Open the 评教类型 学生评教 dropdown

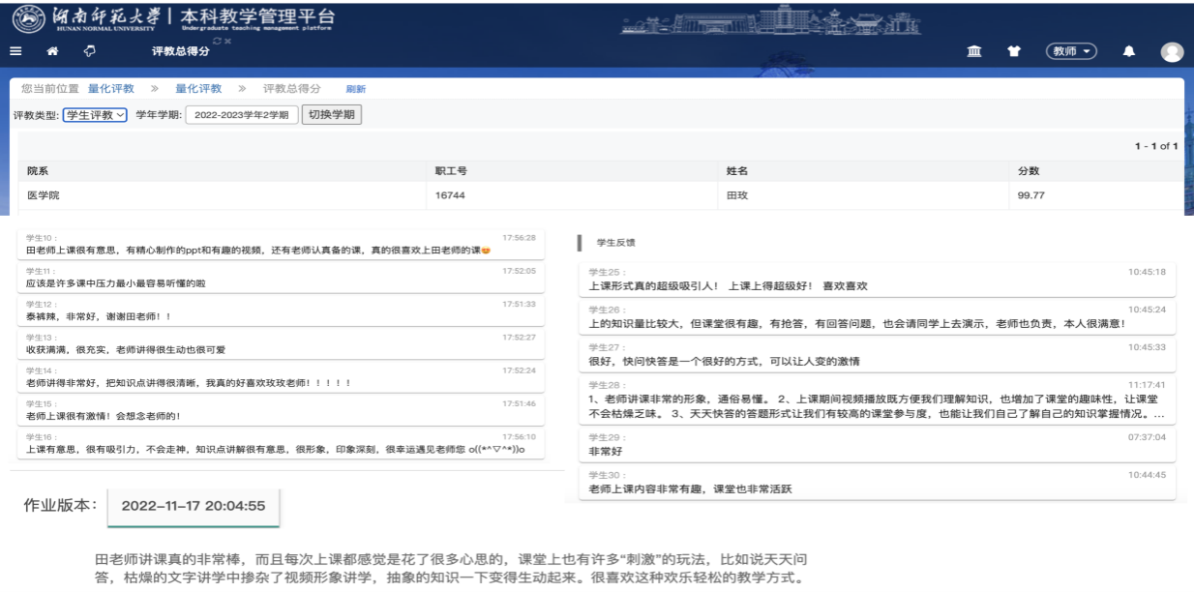click(x=95, y=115)
